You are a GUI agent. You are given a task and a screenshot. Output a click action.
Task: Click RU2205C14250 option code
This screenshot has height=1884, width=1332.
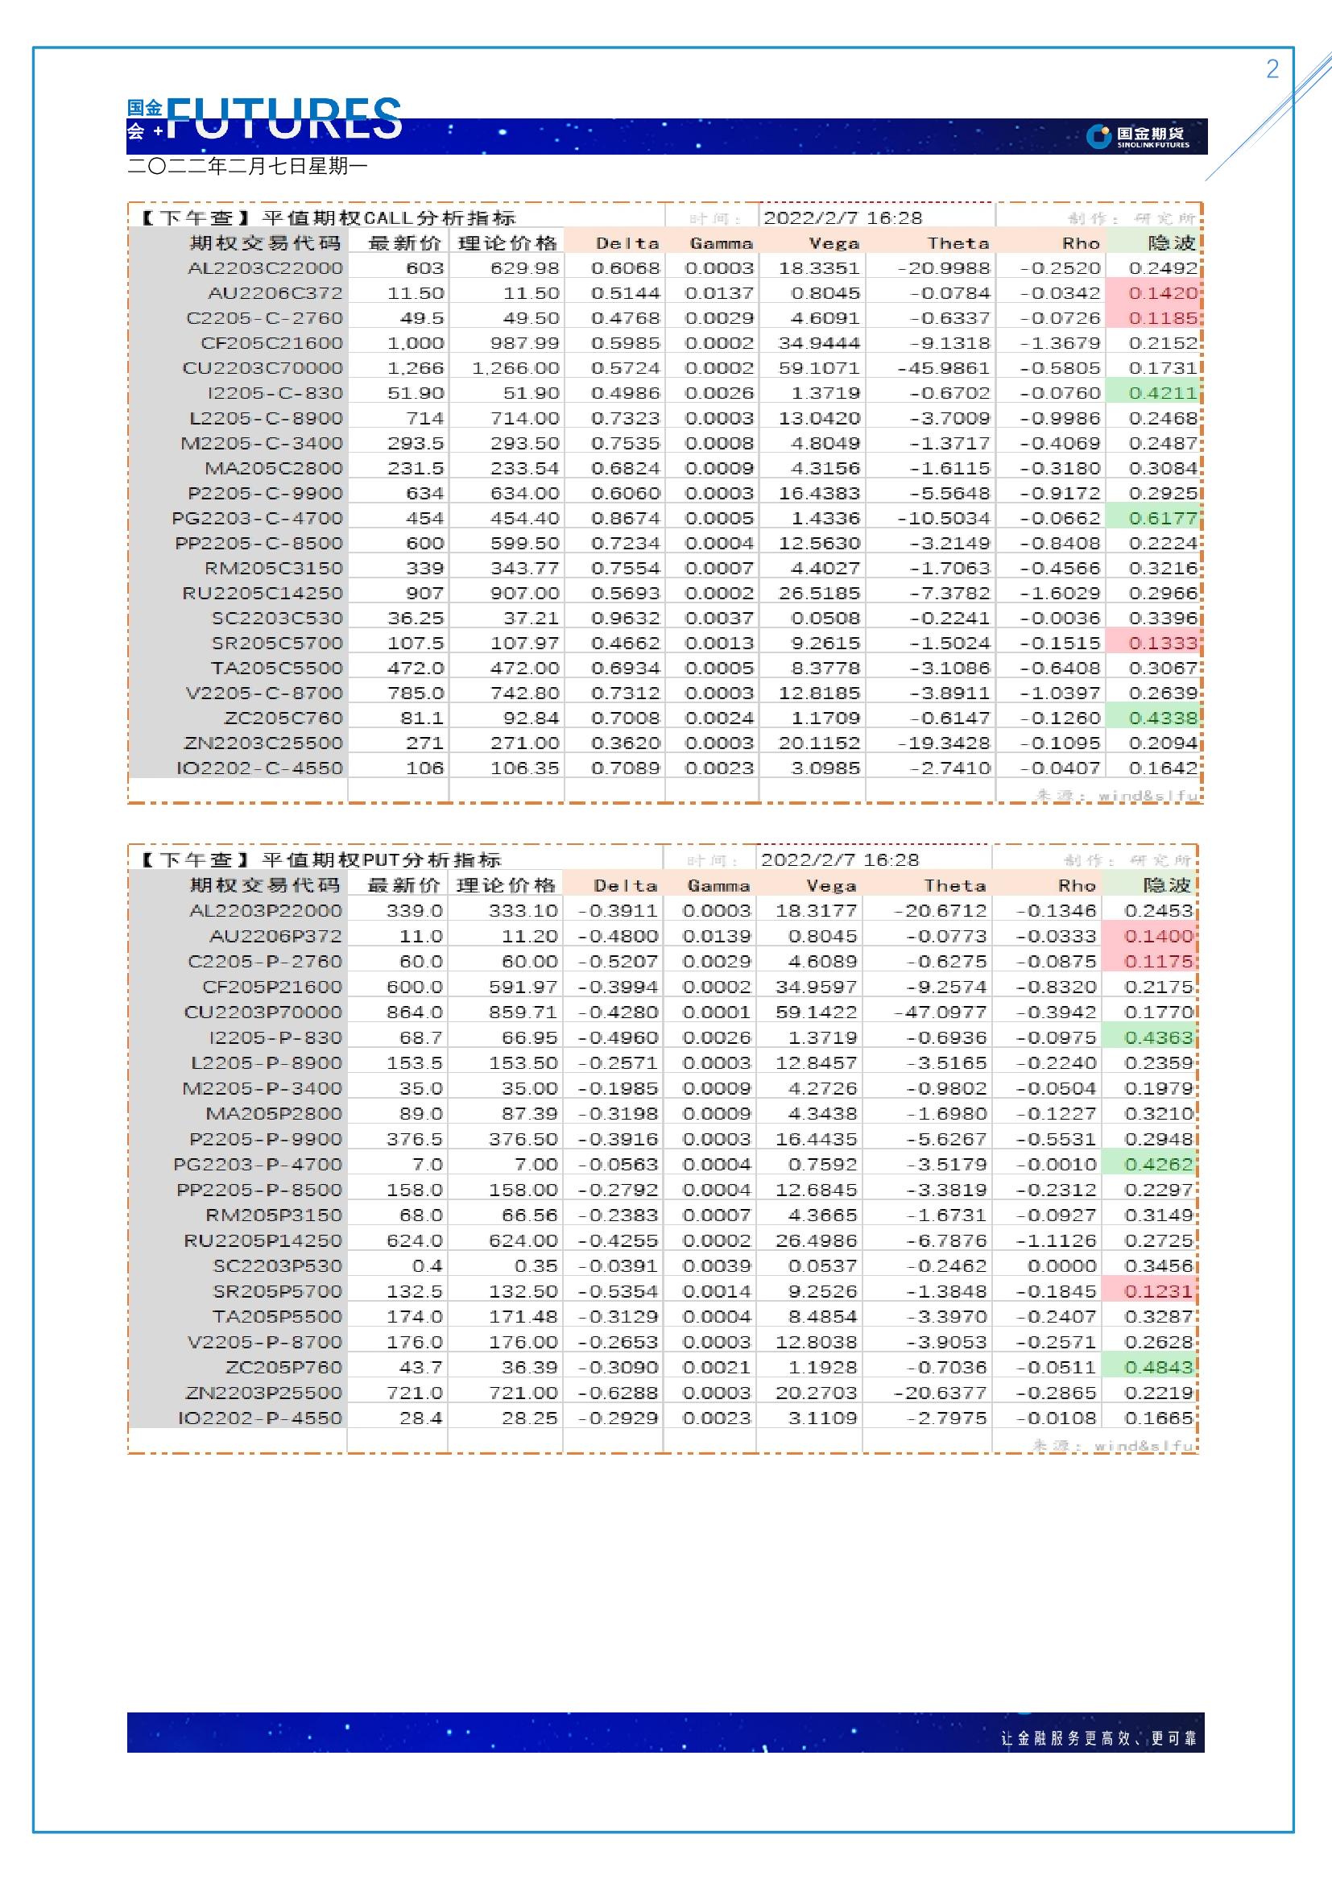click(x=263, y=594)
